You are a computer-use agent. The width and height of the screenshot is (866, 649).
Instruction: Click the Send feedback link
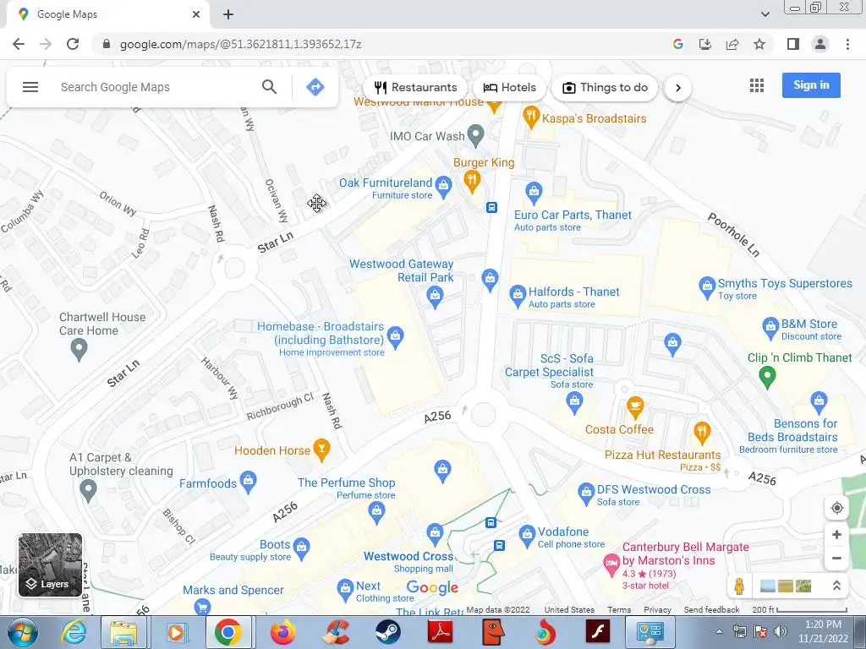[x=711, y=609]
